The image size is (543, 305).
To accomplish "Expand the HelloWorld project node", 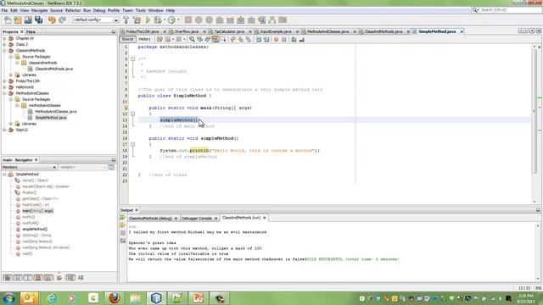I will pos(4,87).
